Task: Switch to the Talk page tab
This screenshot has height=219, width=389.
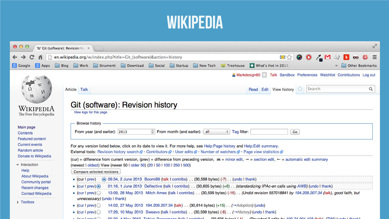Action: (84, 89)
